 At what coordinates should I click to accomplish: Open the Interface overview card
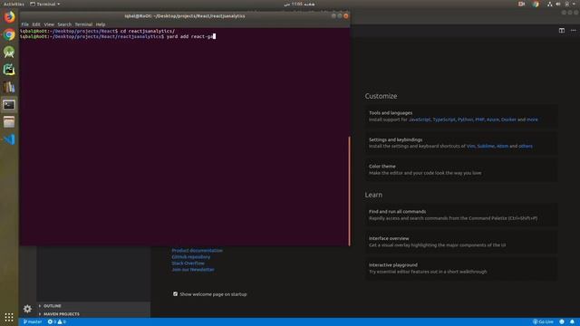[461, 242]
